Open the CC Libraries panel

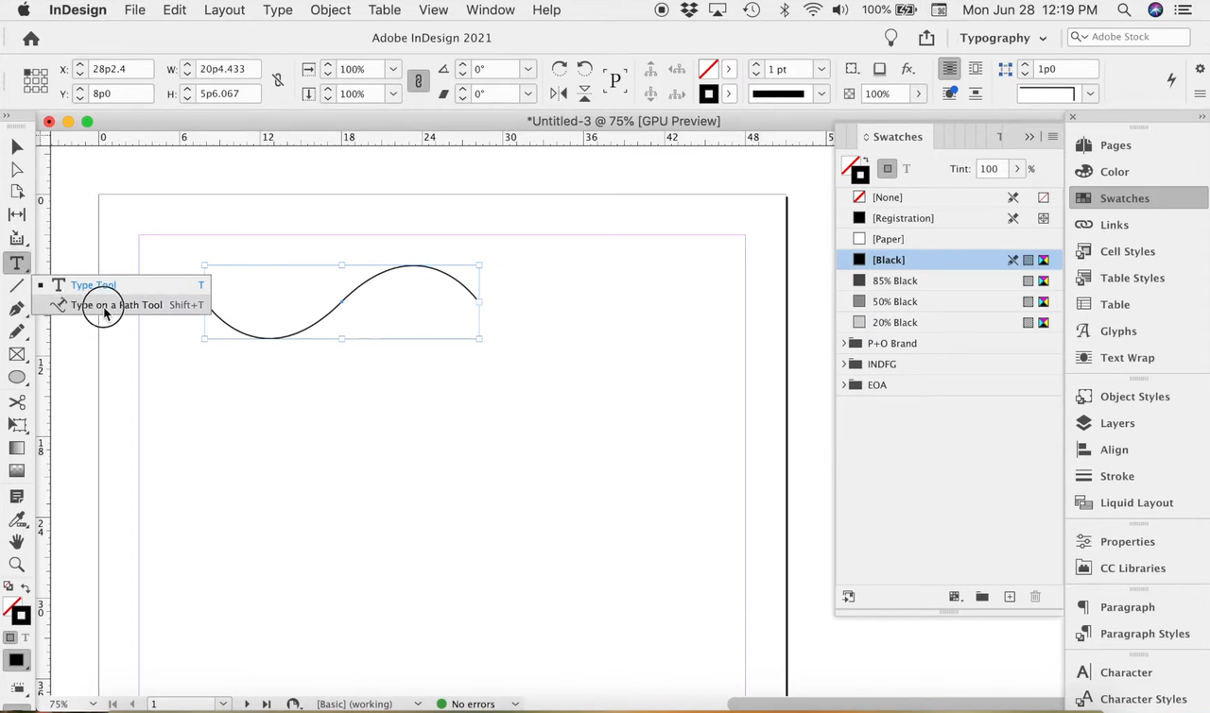[x=1132, y=568]
